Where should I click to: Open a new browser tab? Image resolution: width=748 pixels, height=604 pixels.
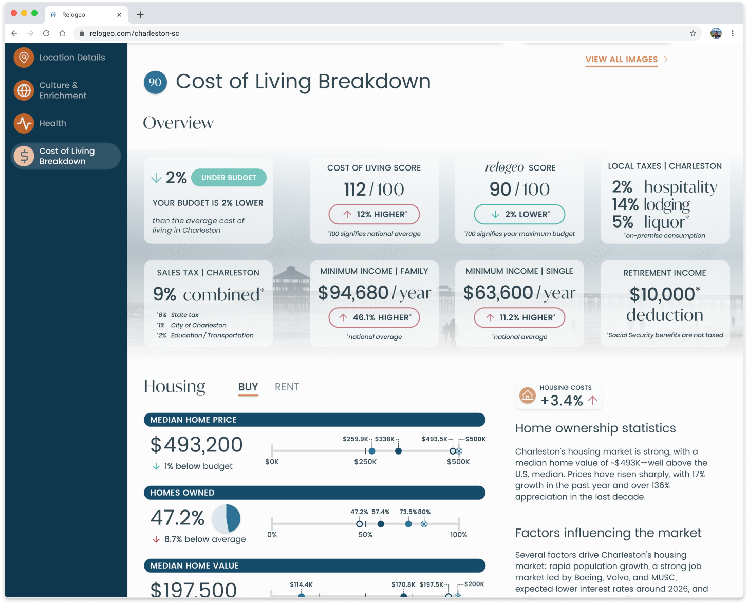tap(140, 15)
